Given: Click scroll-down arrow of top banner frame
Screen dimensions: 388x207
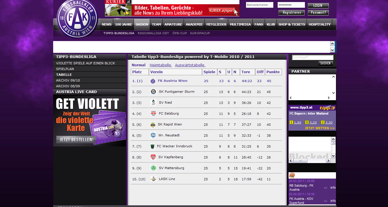Looking at the screenshot, I should (333, 50).
